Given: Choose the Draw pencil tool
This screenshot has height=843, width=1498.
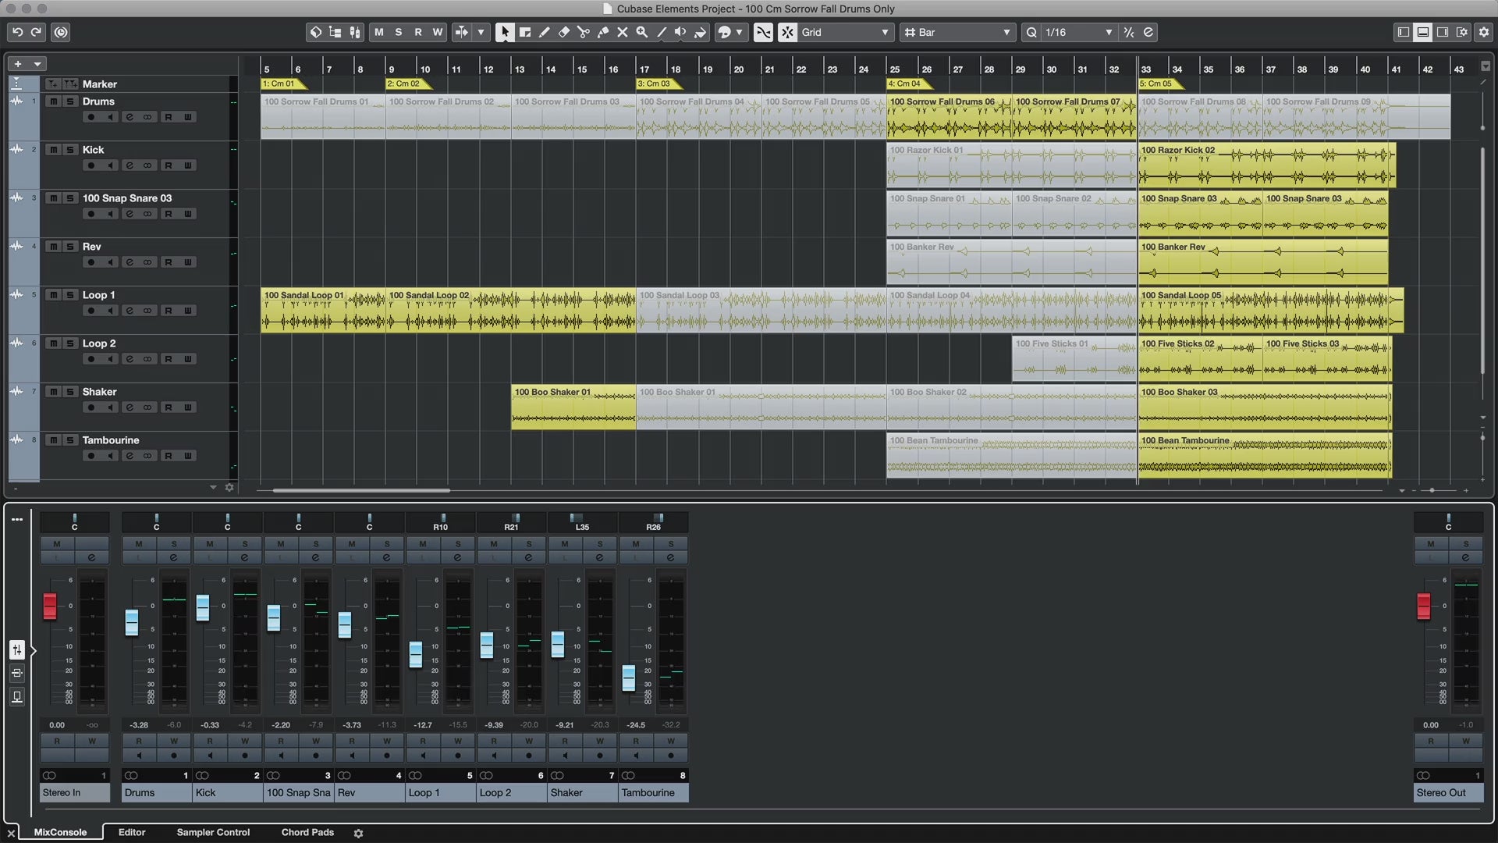Looking at the screenshot, I should pyautogui.click(x=545, y=32).
